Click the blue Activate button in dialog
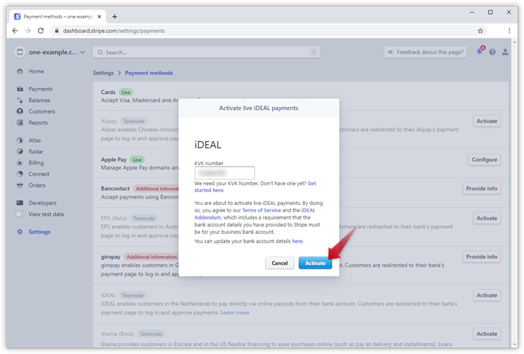The width and height of the screenshot is (524, 354). tap(315, 263)
